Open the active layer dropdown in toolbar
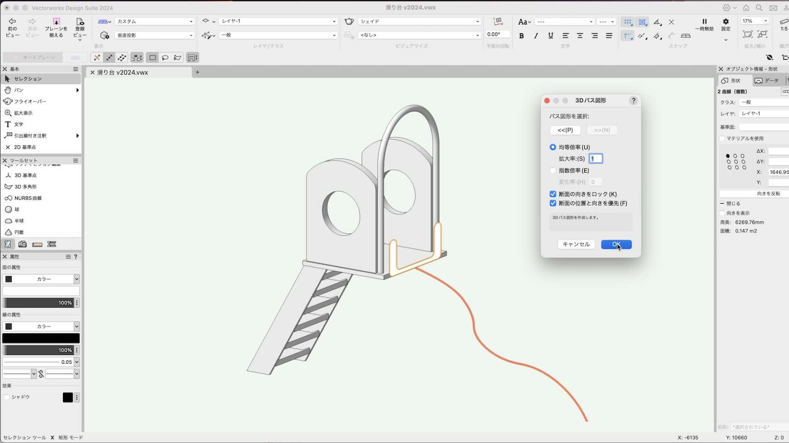 click(278, 21)
